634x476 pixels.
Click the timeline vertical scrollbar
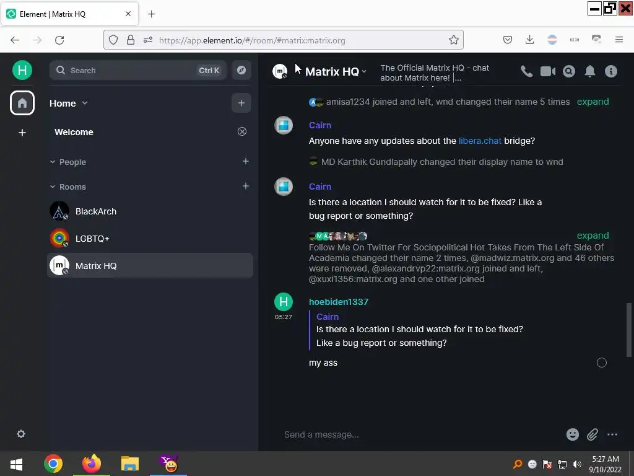click(x=628, y=330)
